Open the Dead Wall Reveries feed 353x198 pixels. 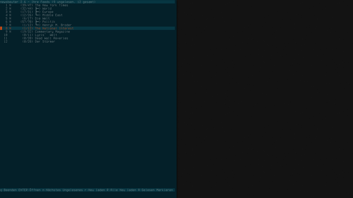[x=87, y=38]
